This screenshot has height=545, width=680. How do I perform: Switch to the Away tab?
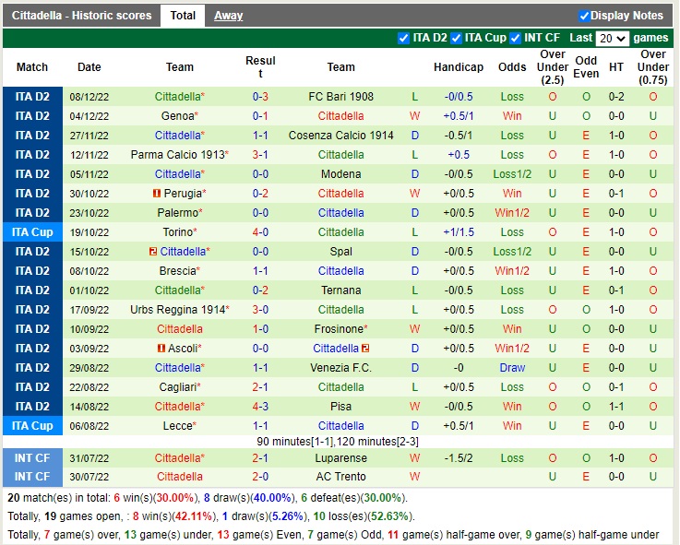point(229,16)
